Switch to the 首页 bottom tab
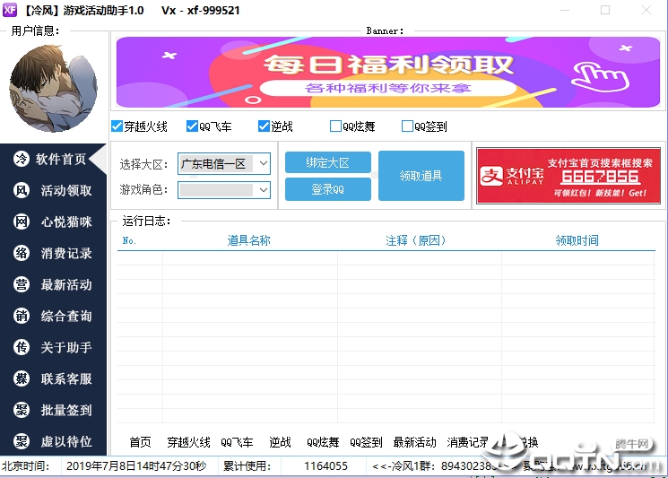 tap(140, 442)
